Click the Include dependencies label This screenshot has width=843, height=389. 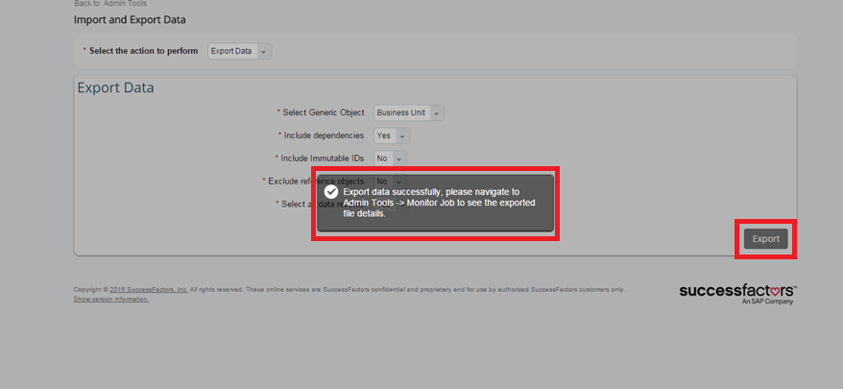pyautogui.click(x=324, y=135)
